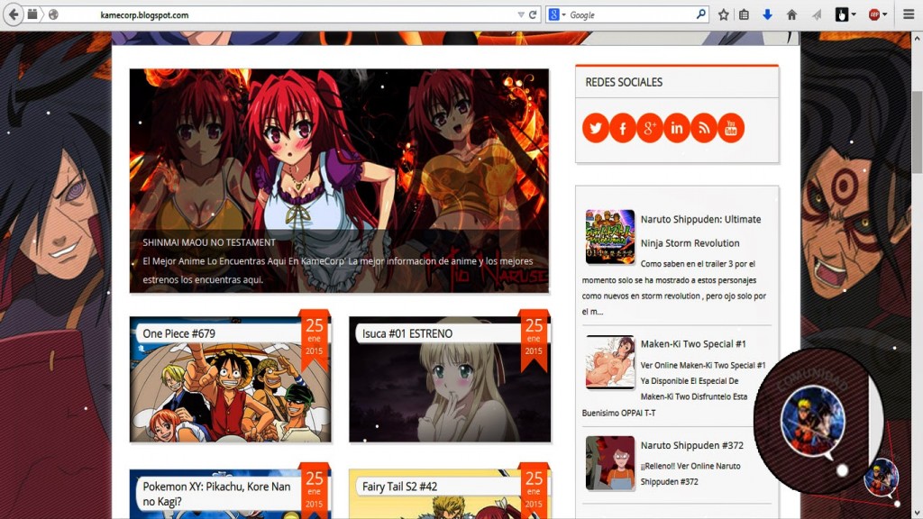
Task: Click the Ninja Storm Revolution game thumbnail
Action: [x=610, y=237]
